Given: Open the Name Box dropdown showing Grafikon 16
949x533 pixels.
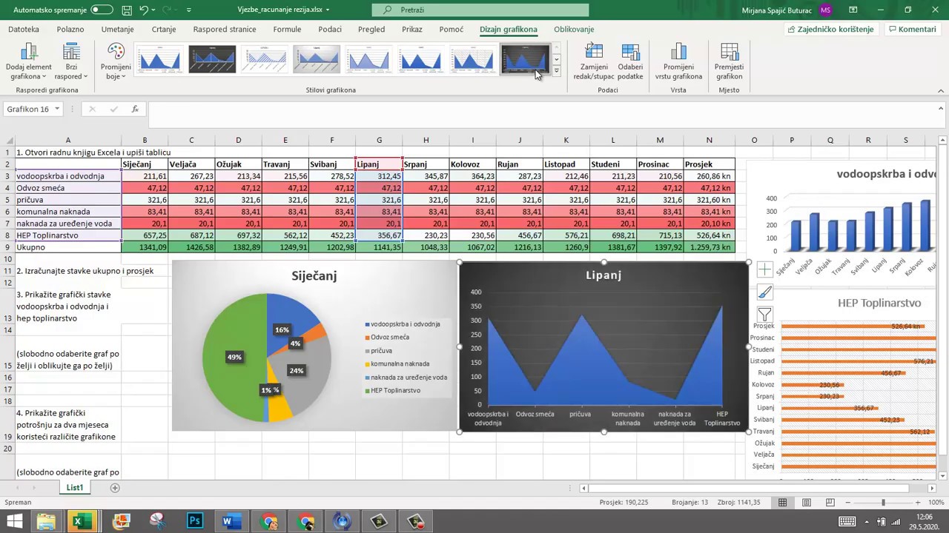Looking at the screenshot, I should coord(56,109).
